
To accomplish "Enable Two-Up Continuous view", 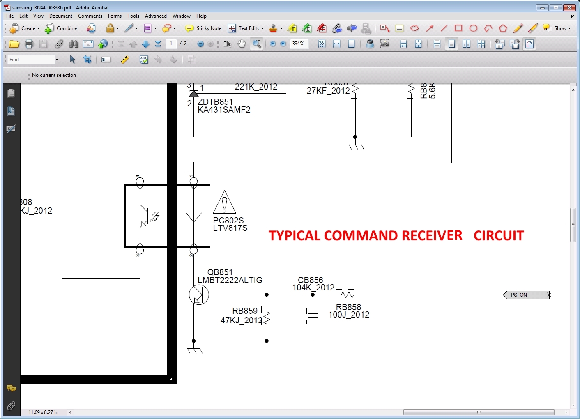I will click(x=481, y=44).
